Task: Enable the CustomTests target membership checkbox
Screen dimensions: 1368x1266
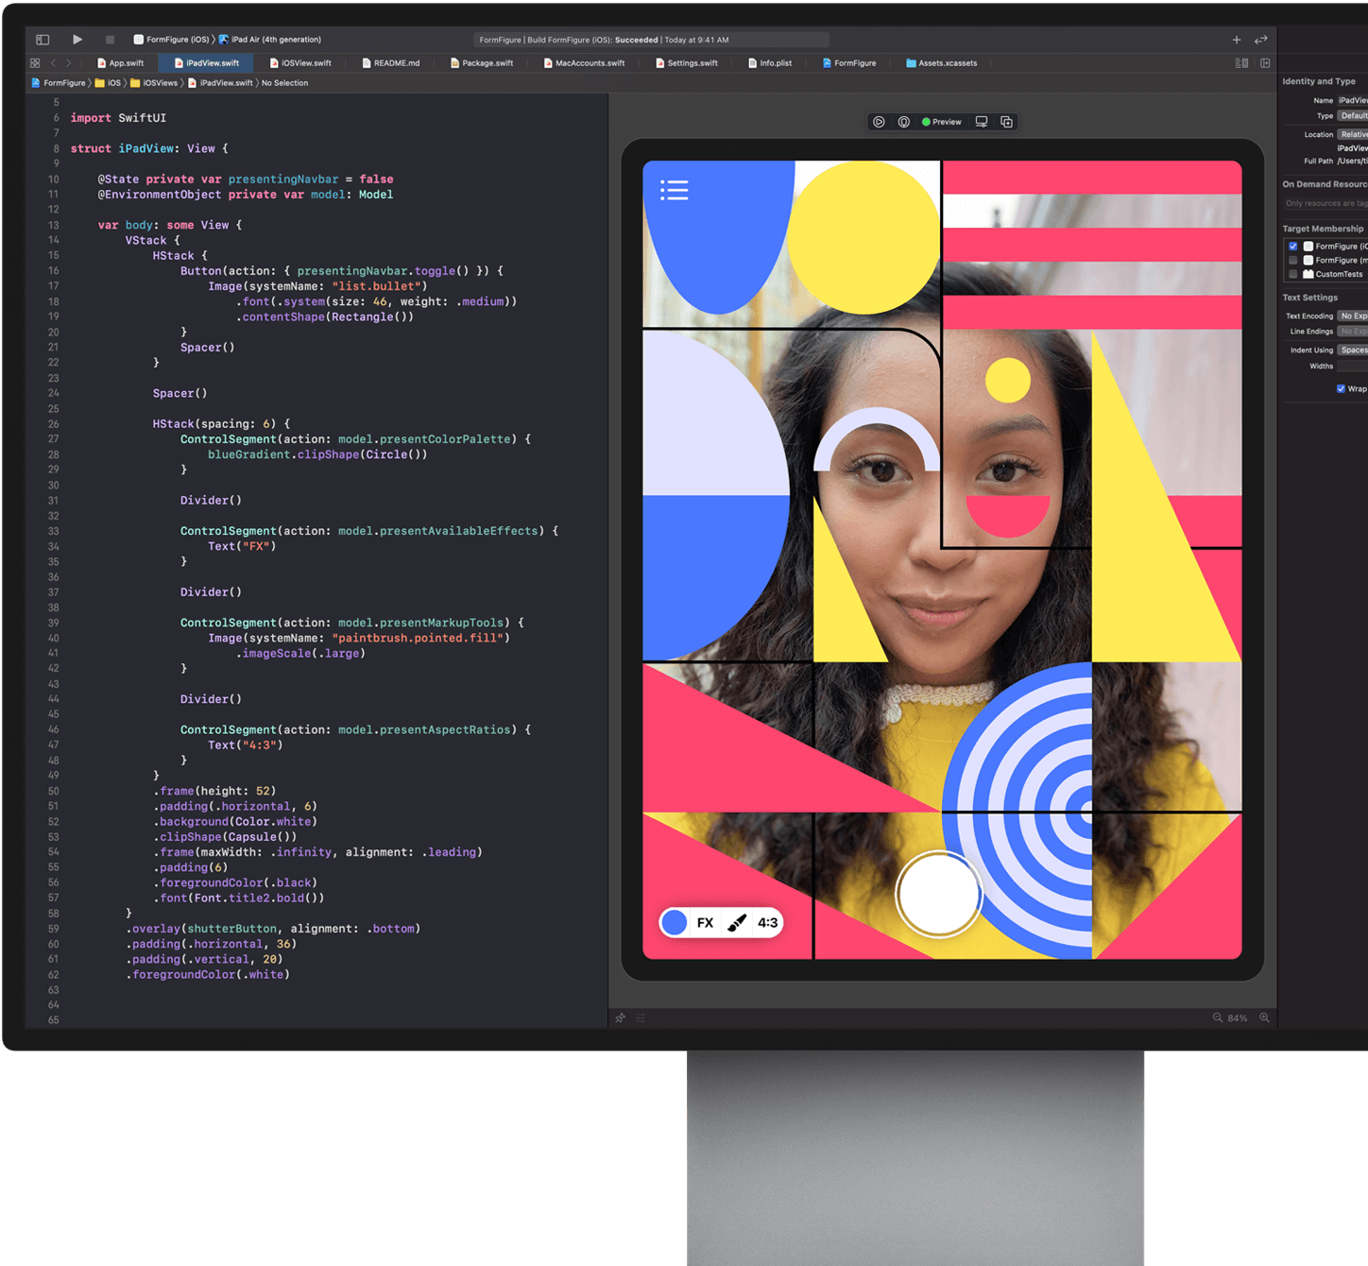Action: 1293,274
